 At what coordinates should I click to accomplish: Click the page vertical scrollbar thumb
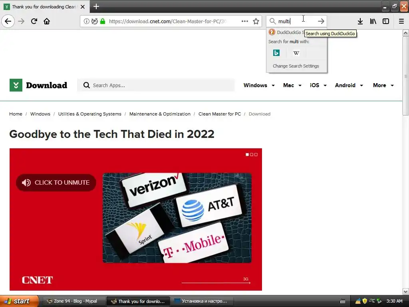(406, 76)
